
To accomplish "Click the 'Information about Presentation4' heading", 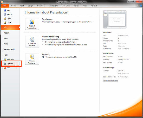I will coord(47,12).
